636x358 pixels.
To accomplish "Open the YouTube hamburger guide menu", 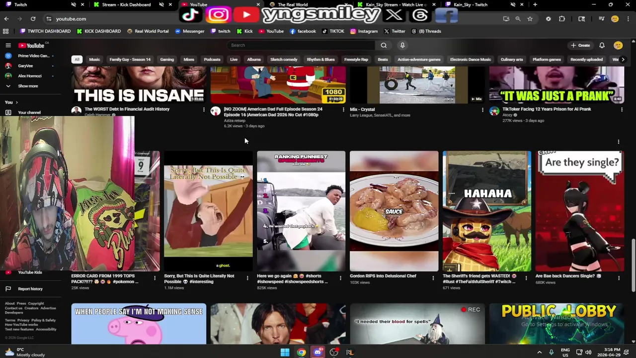I will [x=8, y=45].
